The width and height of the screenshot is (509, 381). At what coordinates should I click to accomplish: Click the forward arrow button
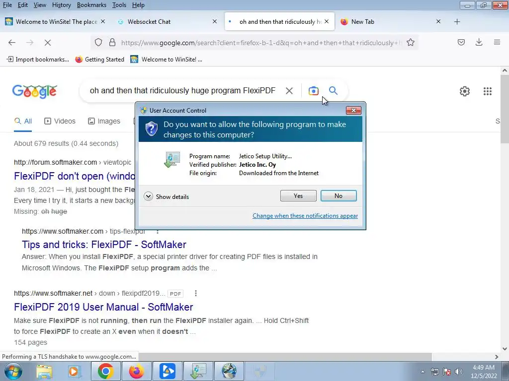30,43
